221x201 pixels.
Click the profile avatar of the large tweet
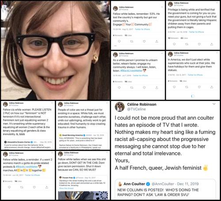tap(120, 107)
